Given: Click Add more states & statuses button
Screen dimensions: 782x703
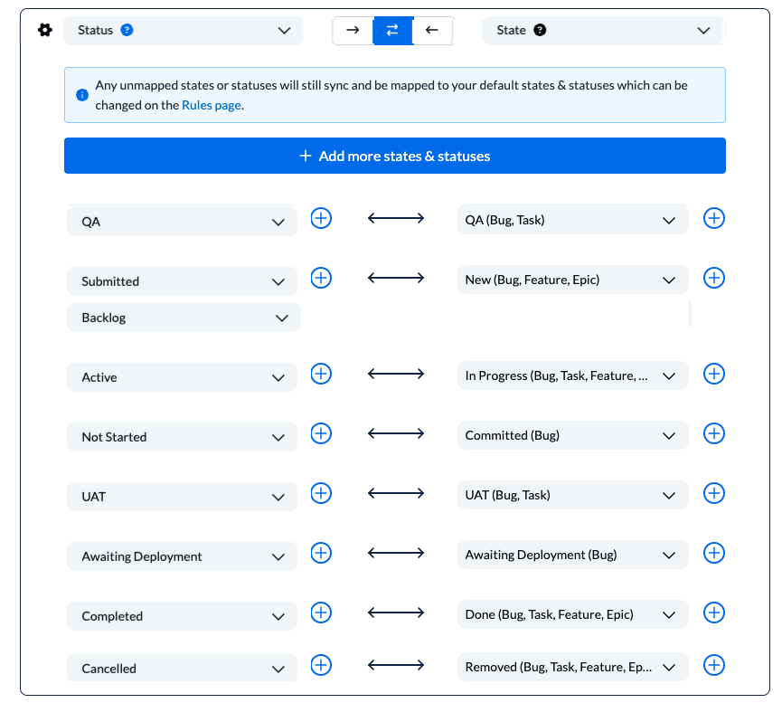Looking at the screenshot, I should [394, 156].
